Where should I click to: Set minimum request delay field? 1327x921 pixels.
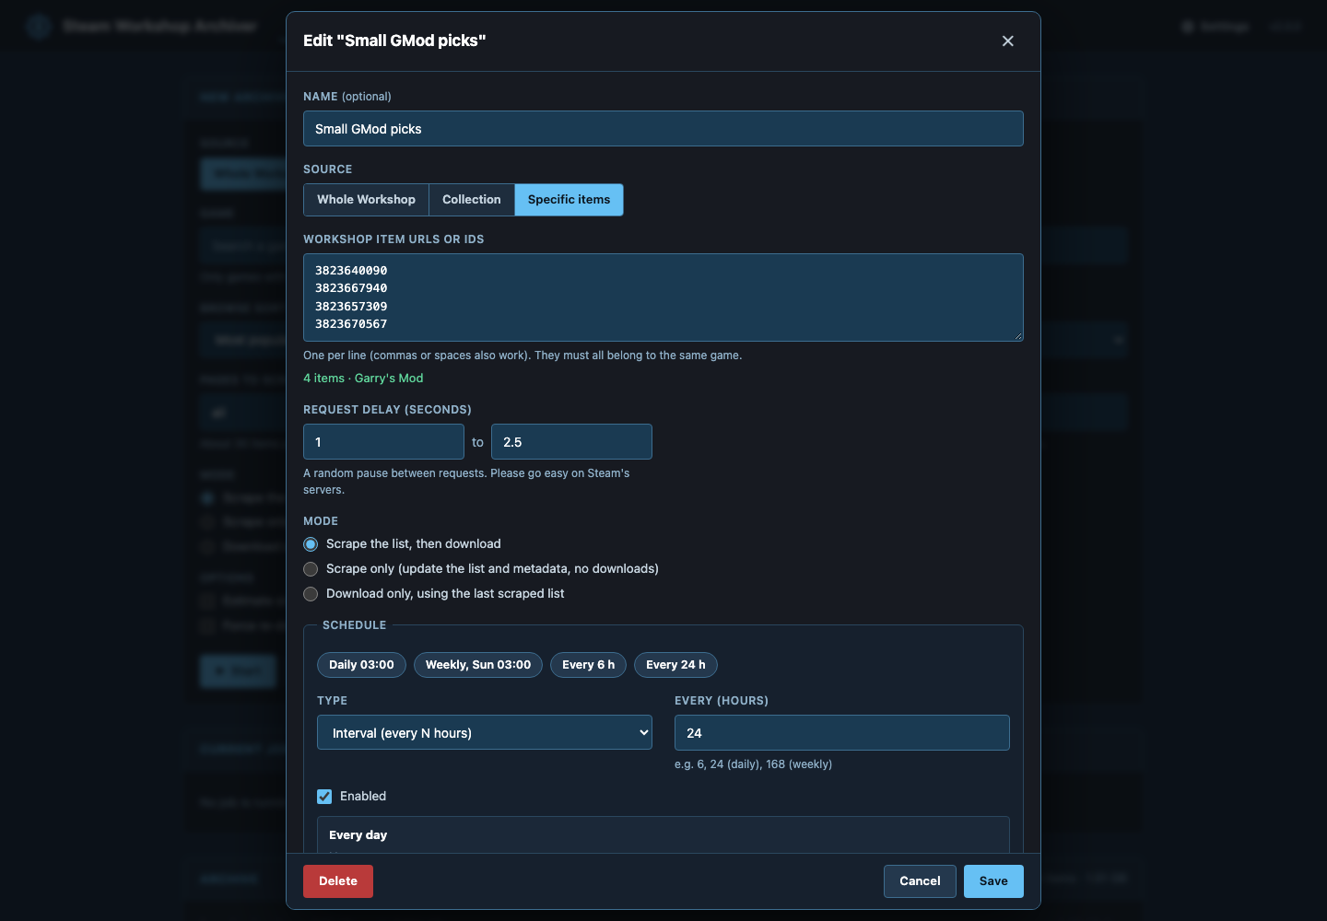[x=383, y=442]
